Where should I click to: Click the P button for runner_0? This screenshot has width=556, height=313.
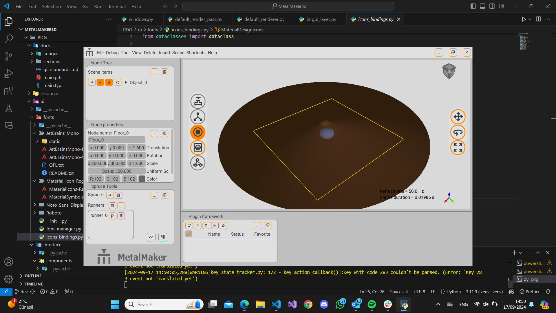click(x=112, y=216)
